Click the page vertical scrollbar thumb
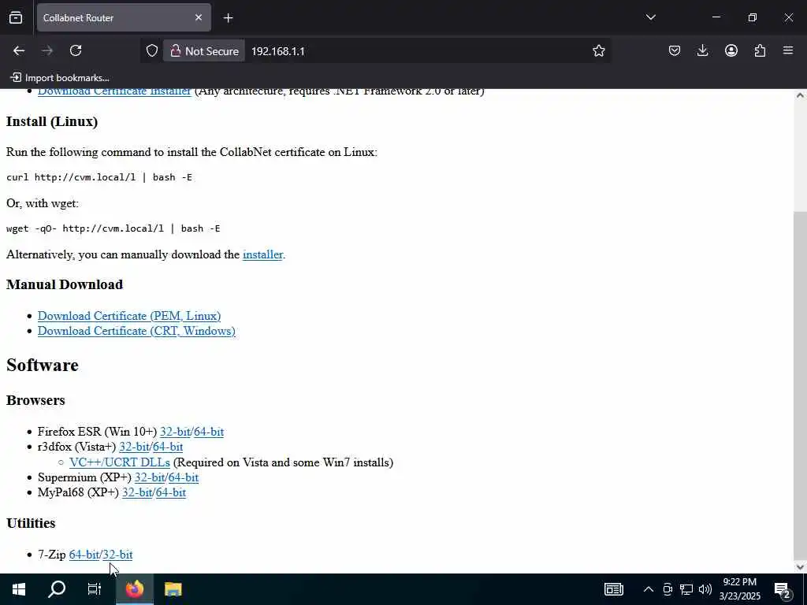The image size is (807, 605). tap(800, 384)
